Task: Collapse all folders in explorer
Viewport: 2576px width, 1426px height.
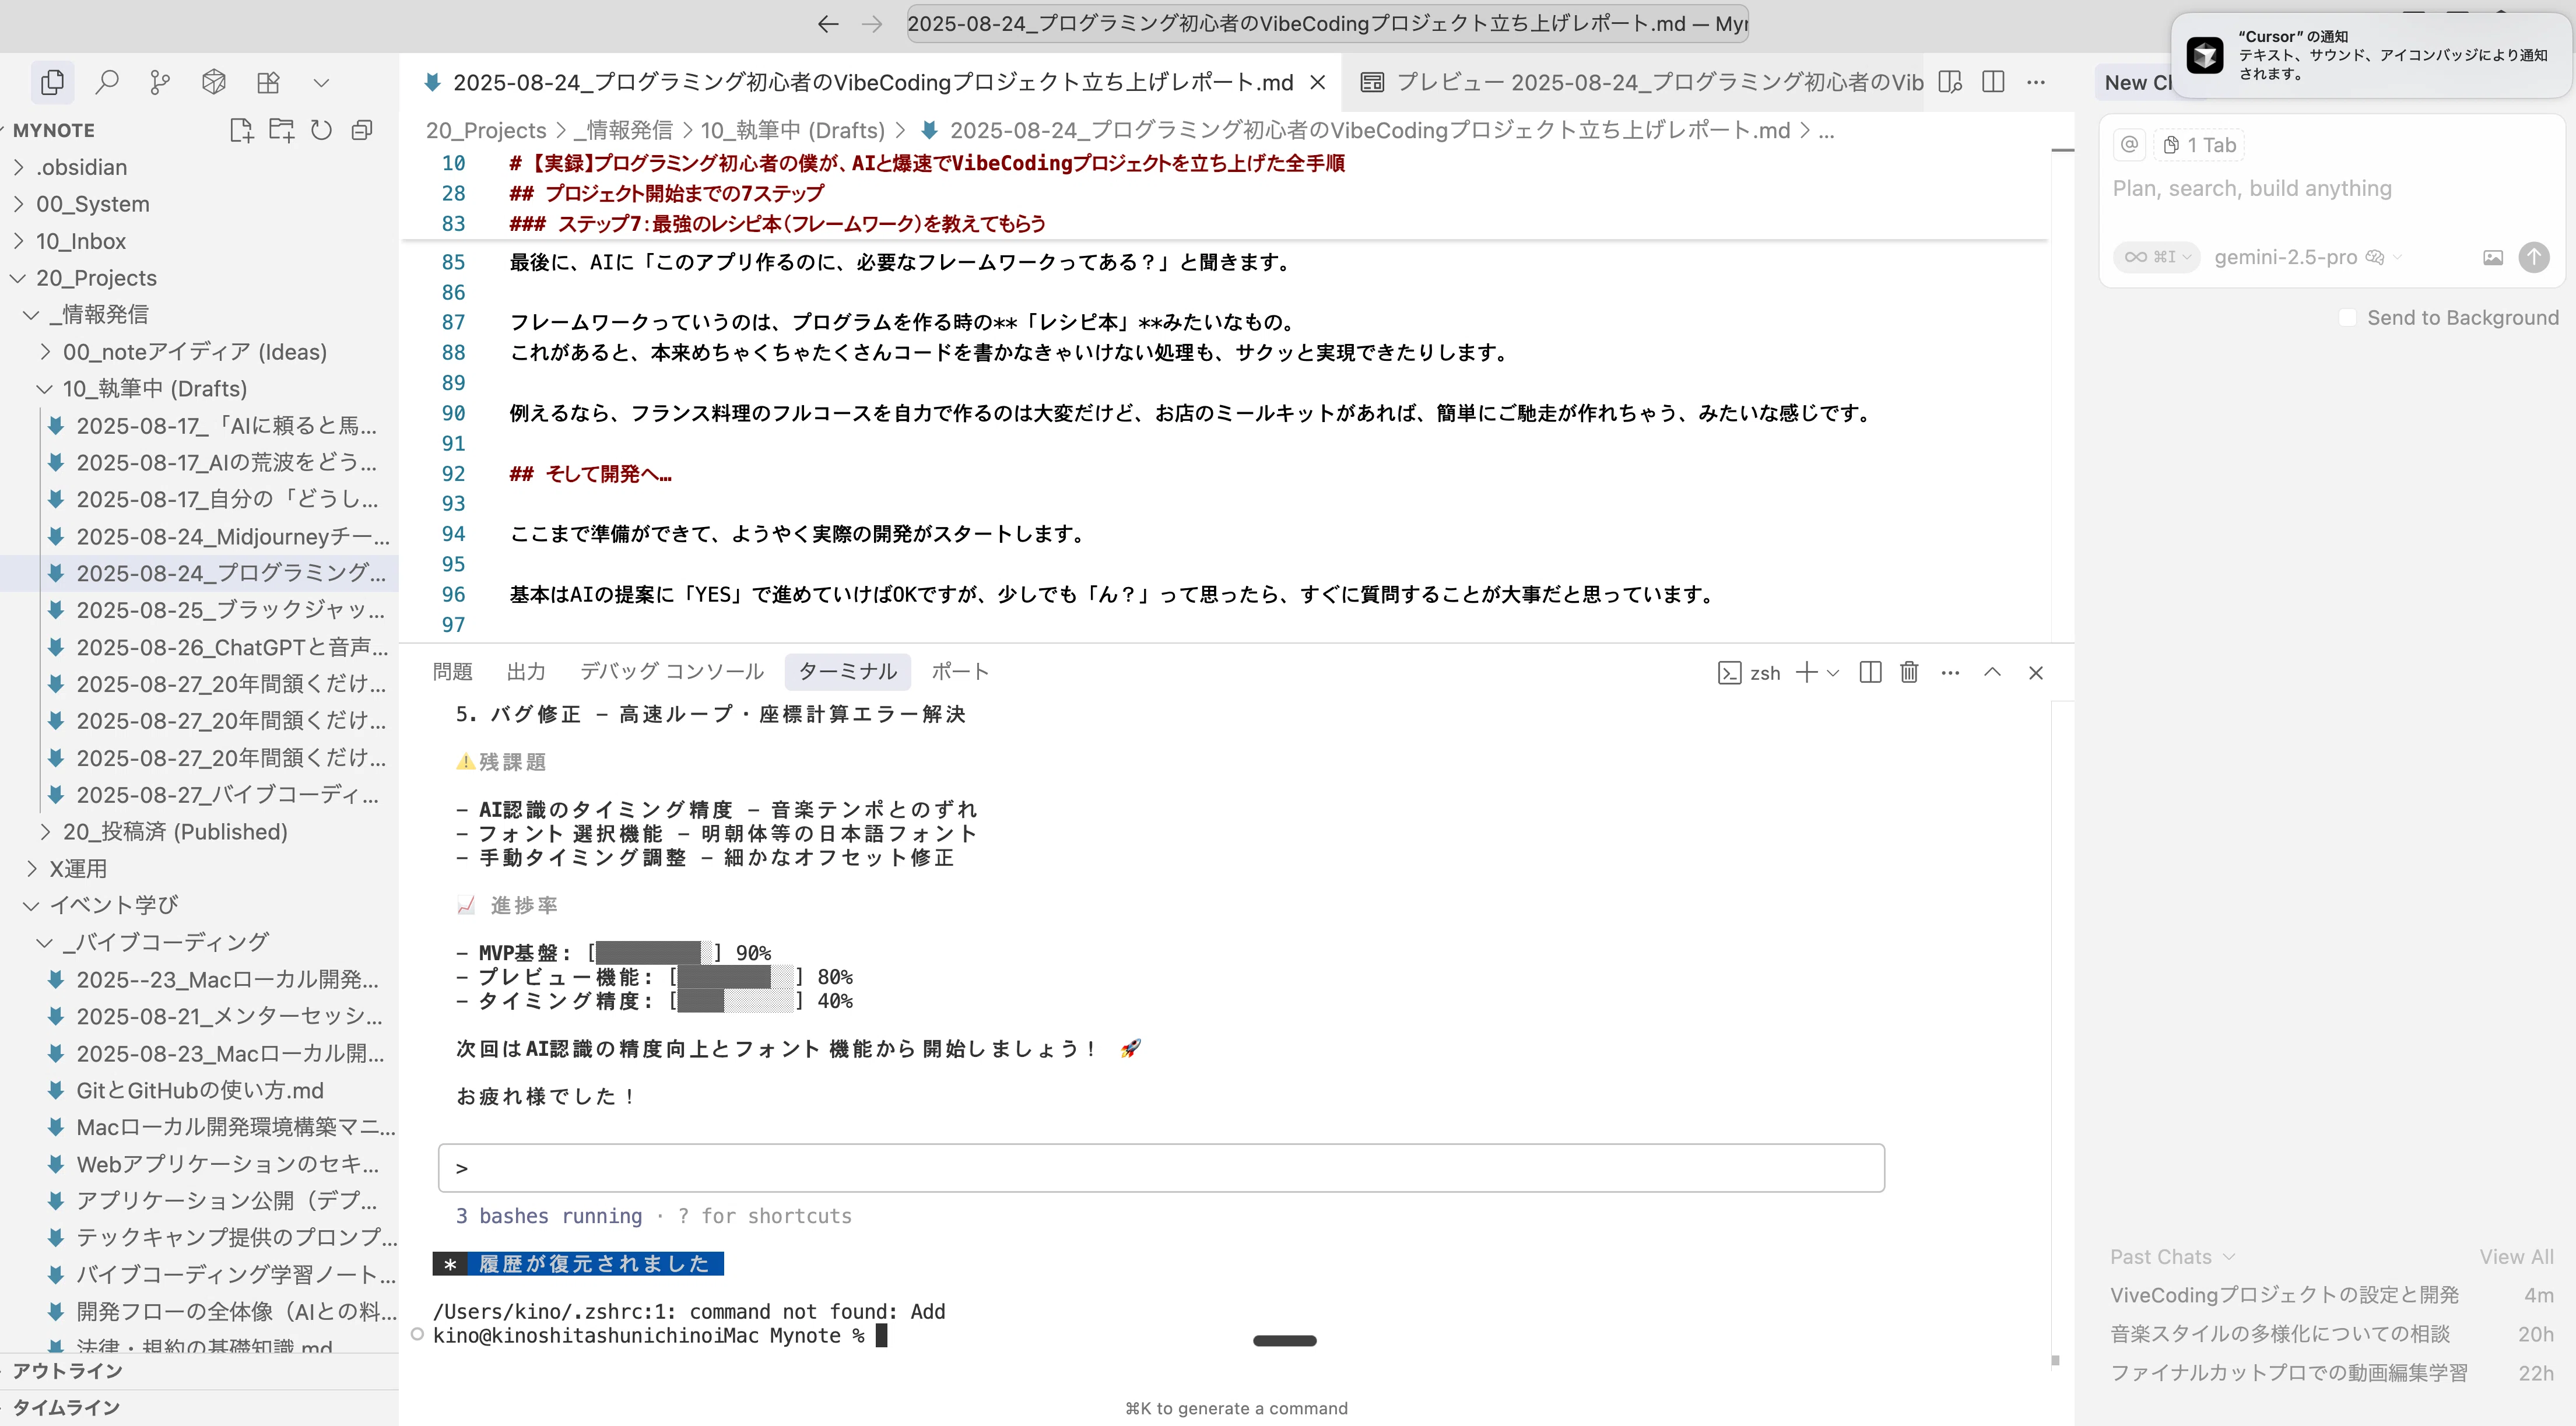Action: click(x=362, y=130)
